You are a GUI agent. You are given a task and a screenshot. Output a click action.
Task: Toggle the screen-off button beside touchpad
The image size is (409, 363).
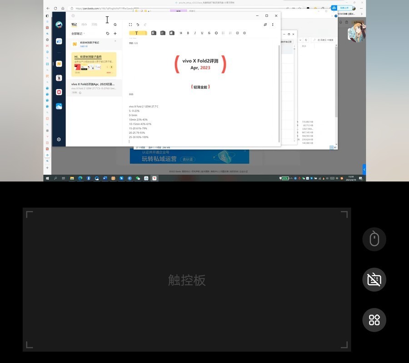[374, 280]
